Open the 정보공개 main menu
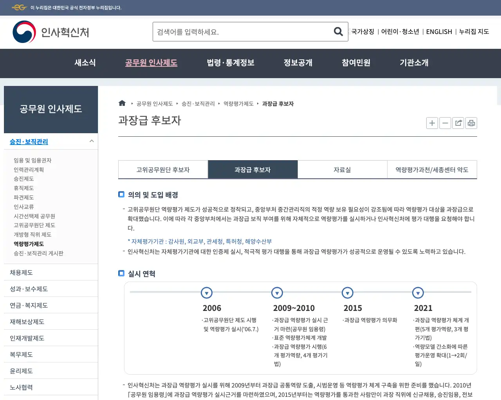The image size is (501, 400). [x=298, y=63]
